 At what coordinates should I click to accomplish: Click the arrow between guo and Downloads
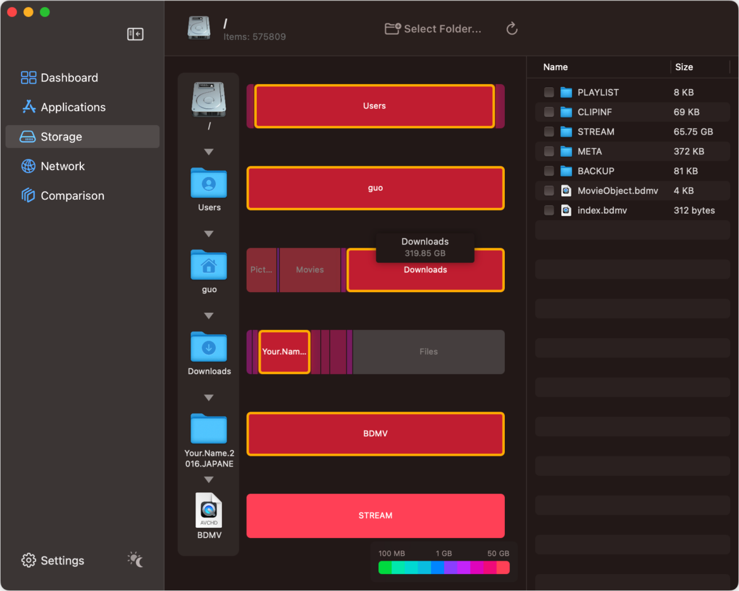(209, 315)
